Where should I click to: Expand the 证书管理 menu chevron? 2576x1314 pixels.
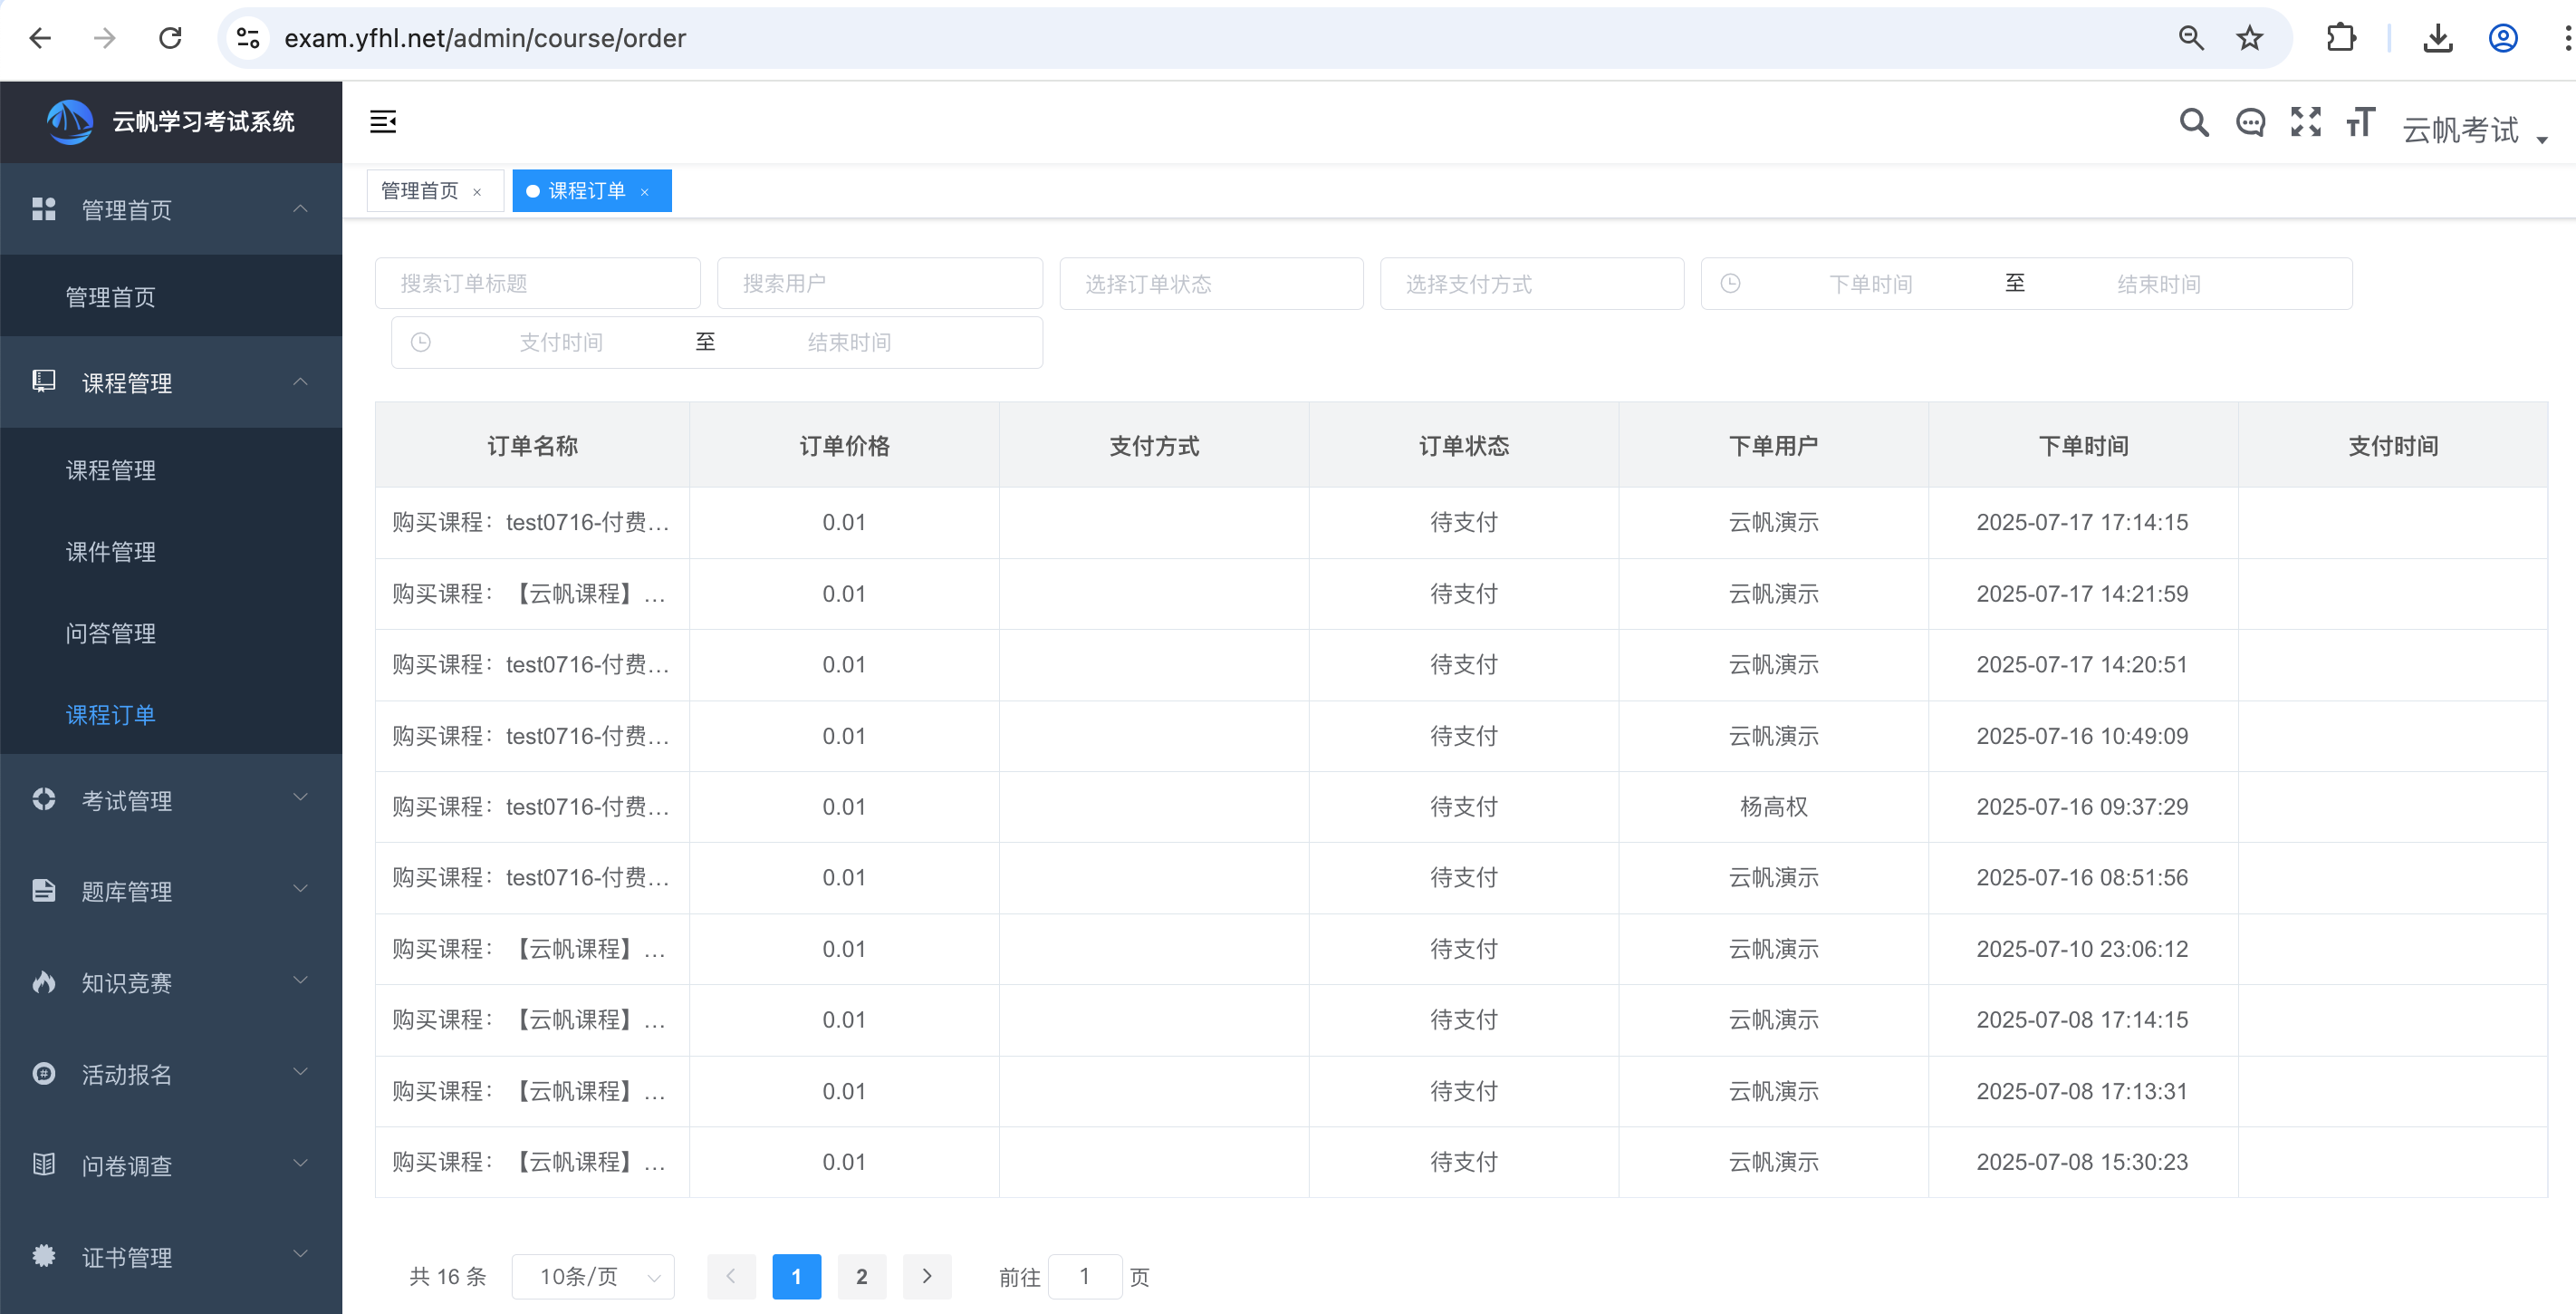point(300,1254)
